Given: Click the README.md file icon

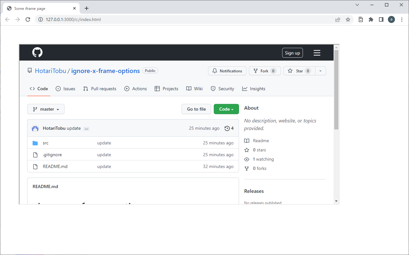Looking at the screenshot, I should click(x=35, y=166).
